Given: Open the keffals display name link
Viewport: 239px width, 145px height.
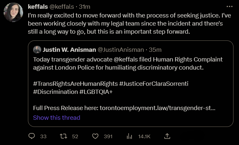Looking at the screenshot, I should [x=38, y=6].
